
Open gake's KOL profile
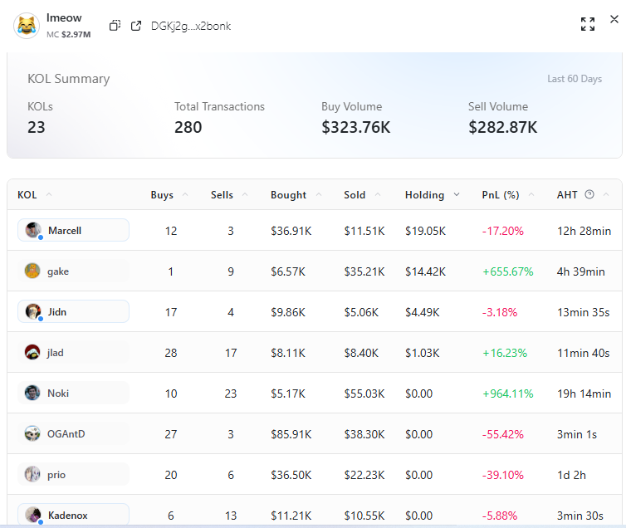[x=73, y=271]
